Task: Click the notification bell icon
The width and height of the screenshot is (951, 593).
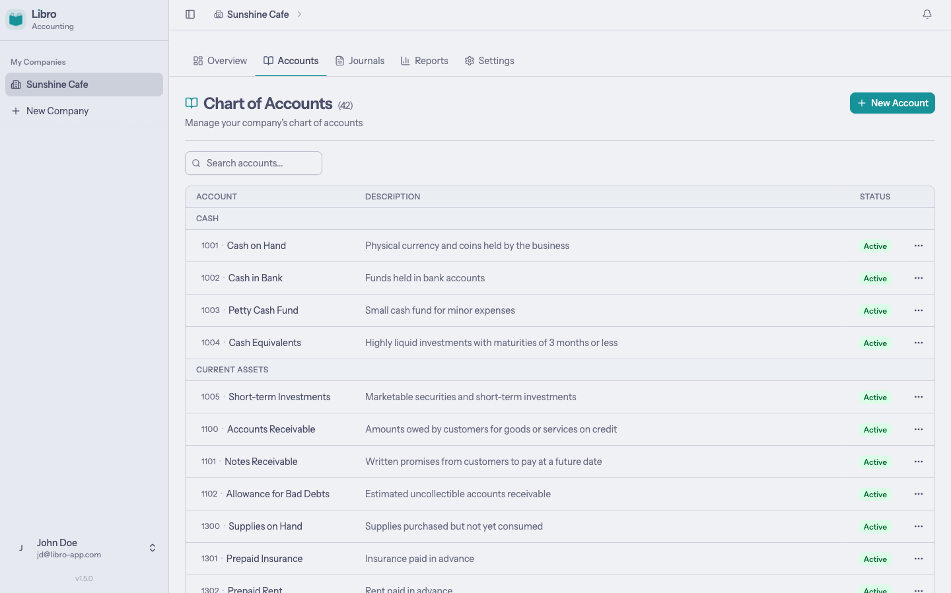Action: coord(927,13)
